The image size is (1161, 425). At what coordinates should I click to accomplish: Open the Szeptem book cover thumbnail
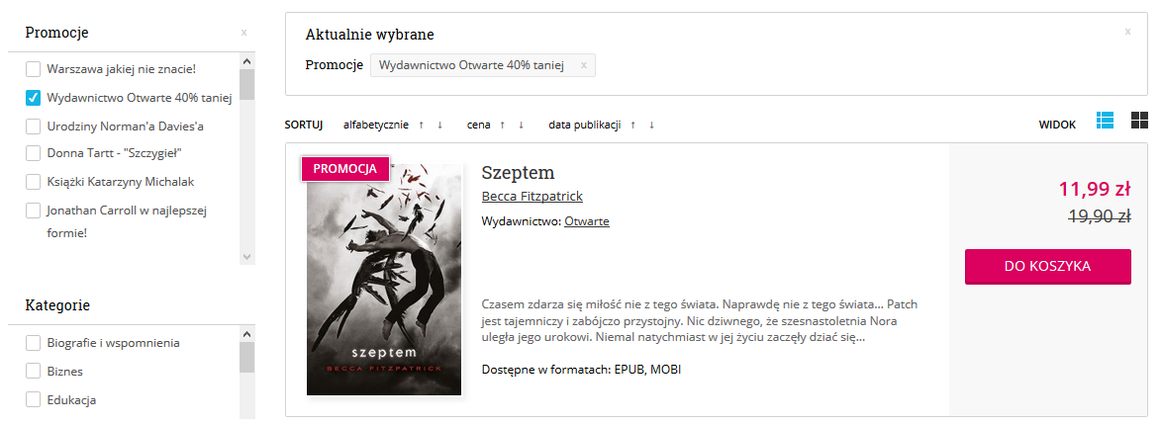tap(384, 280)
